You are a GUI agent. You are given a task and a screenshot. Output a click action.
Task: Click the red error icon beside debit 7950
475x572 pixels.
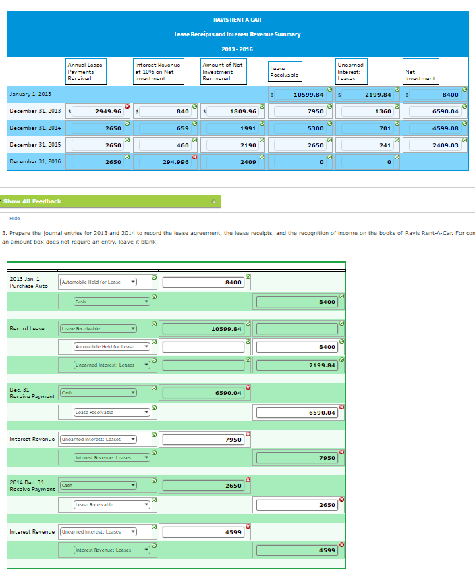click(x=248, y=434)
